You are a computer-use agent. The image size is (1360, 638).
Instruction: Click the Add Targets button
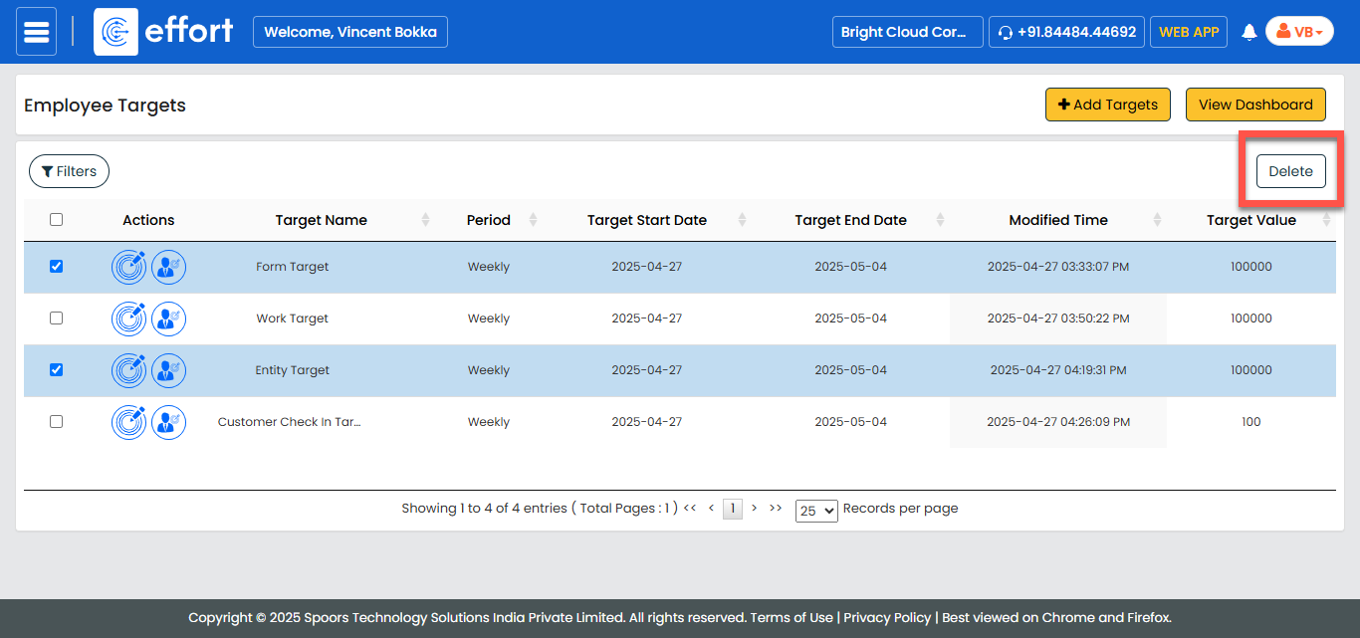point(1107,105)
